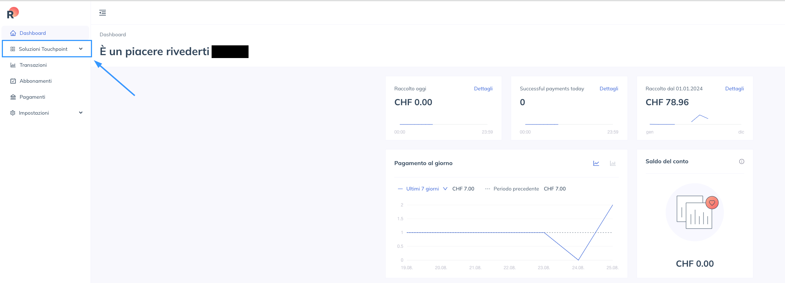The height and width of the screenshot is (283, 785).
Task: Open Dettagli for Raccolto dal 01.01.2024
Action: [x=734, y=89]
